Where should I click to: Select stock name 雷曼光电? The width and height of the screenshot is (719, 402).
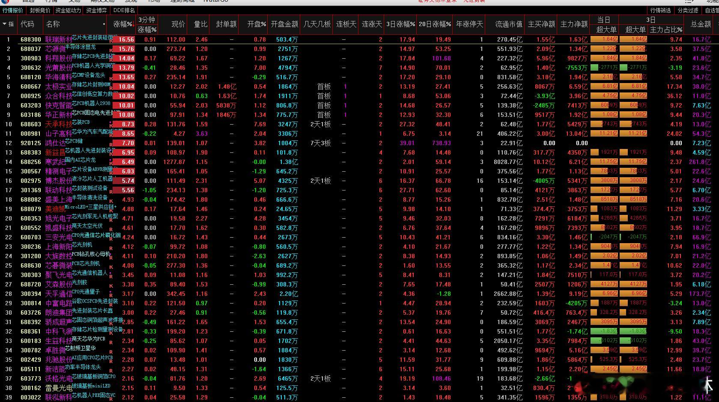(x=58, y=388)
